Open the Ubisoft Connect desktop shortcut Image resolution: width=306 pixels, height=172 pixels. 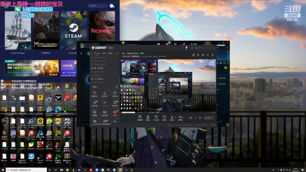(x=49, y=135)
